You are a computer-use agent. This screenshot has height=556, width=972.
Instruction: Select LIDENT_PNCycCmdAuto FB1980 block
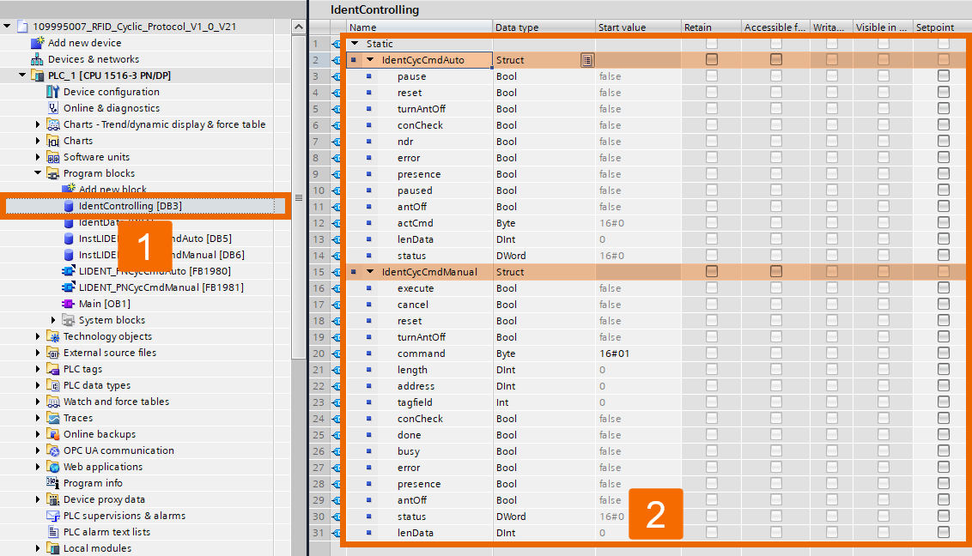[x=155, y=271]
